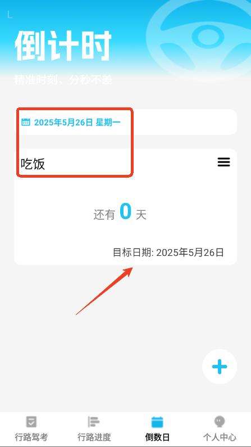This screenshot has width=251, height=447.
Task: Tap the 行路驾考 checklist icon
Action: point(31,421)
